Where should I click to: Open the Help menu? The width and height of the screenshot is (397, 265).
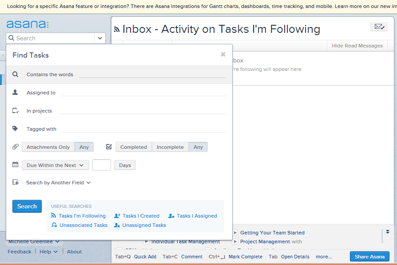[48, 252]
